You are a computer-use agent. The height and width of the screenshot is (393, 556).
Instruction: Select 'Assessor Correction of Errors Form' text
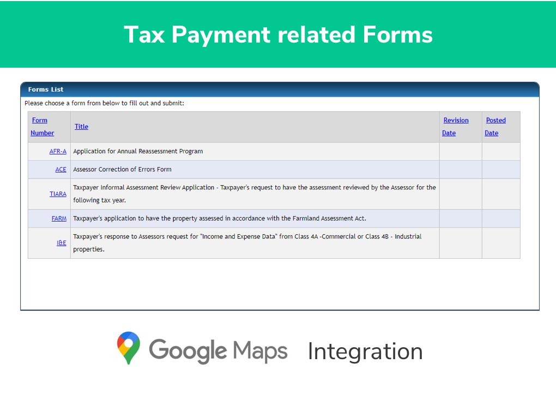pyautogui.click(x=122, y=169)
